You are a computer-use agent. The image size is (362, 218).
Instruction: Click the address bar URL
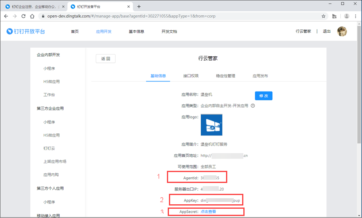click(x=132, y=16)
